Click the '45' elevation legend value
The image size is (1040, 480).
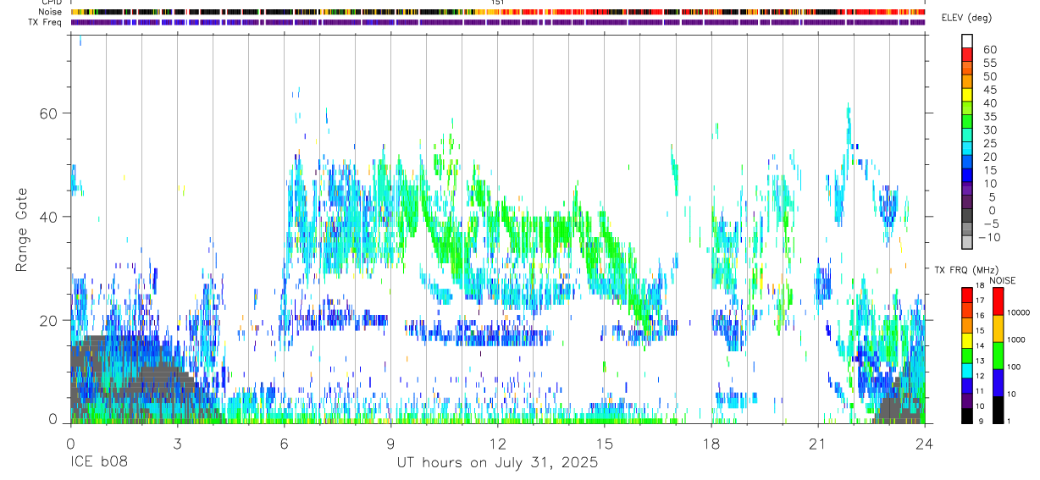988,89
